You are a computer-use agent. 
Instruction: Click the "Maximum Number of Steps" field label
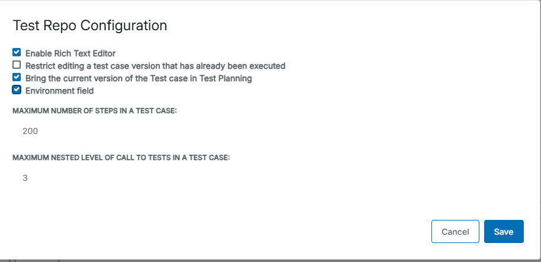tap(94, 111)
